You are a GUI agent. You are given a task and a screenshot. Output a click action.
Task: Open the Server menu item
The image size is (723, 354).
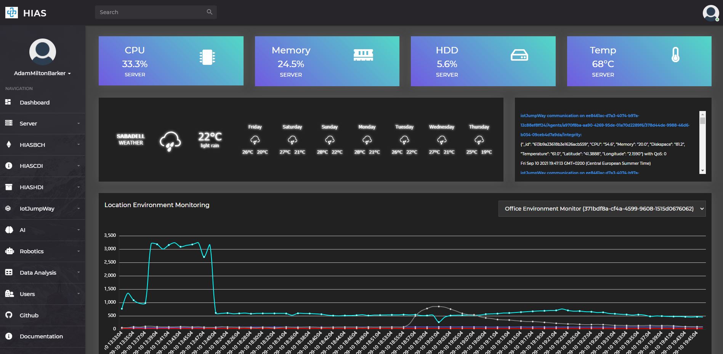pyautogui.click(x=43, y=124)
